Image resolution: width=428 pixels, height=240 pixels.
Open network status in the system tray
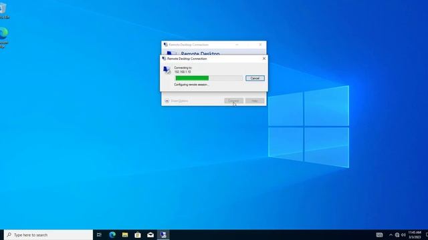(x=397, y=235)
